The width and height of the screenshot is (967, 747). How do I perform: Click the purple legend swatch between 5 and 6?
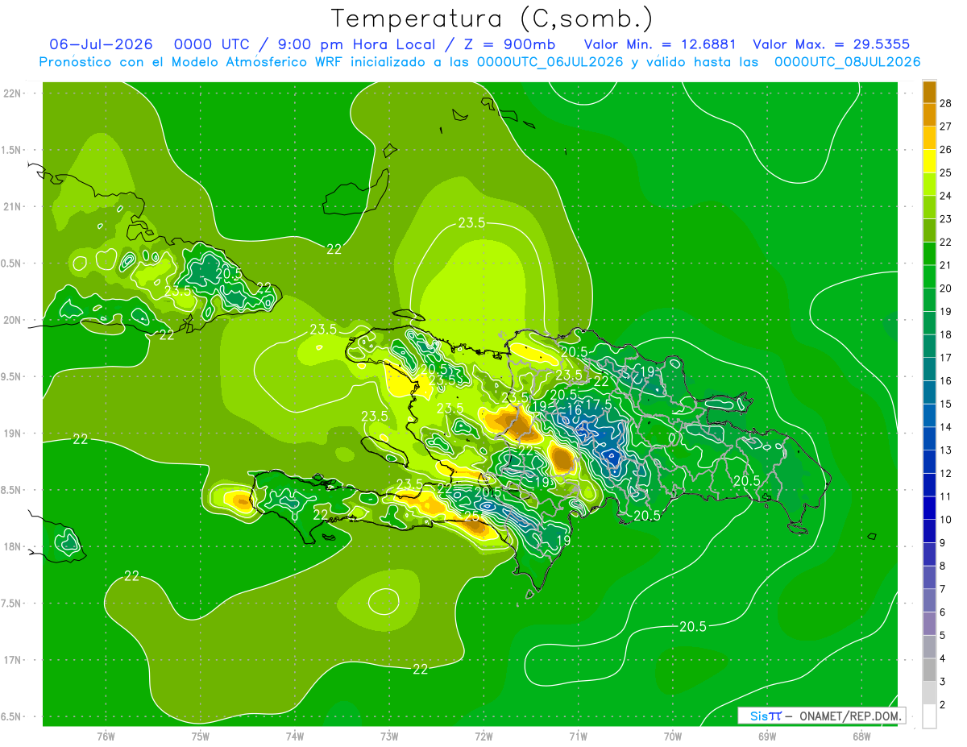point(929,624)
